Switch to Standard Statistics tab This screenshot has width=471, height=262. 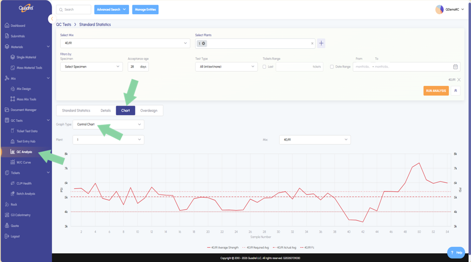point(76,111)
